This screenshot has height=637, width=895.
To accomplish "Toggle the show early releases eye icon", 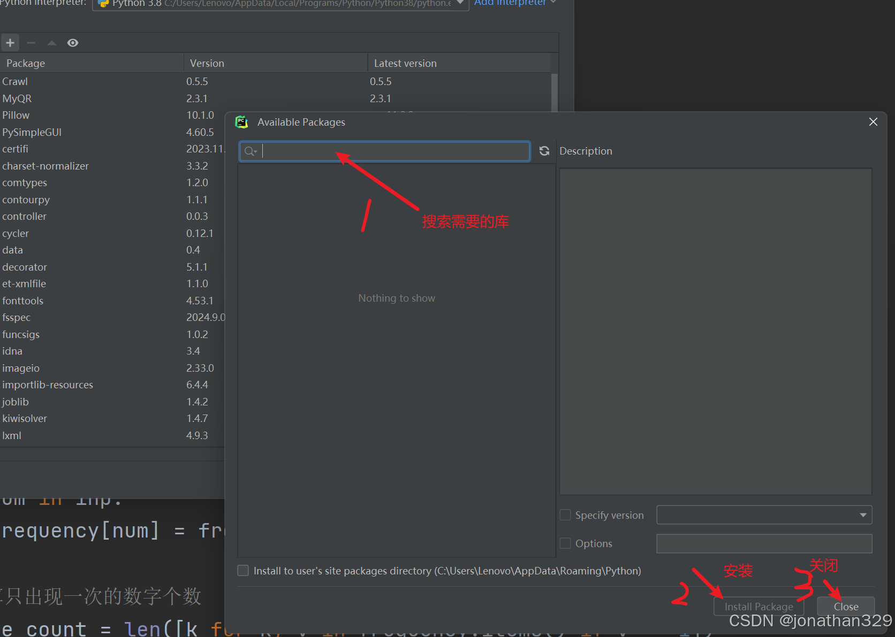I will (x=73, y=43).
